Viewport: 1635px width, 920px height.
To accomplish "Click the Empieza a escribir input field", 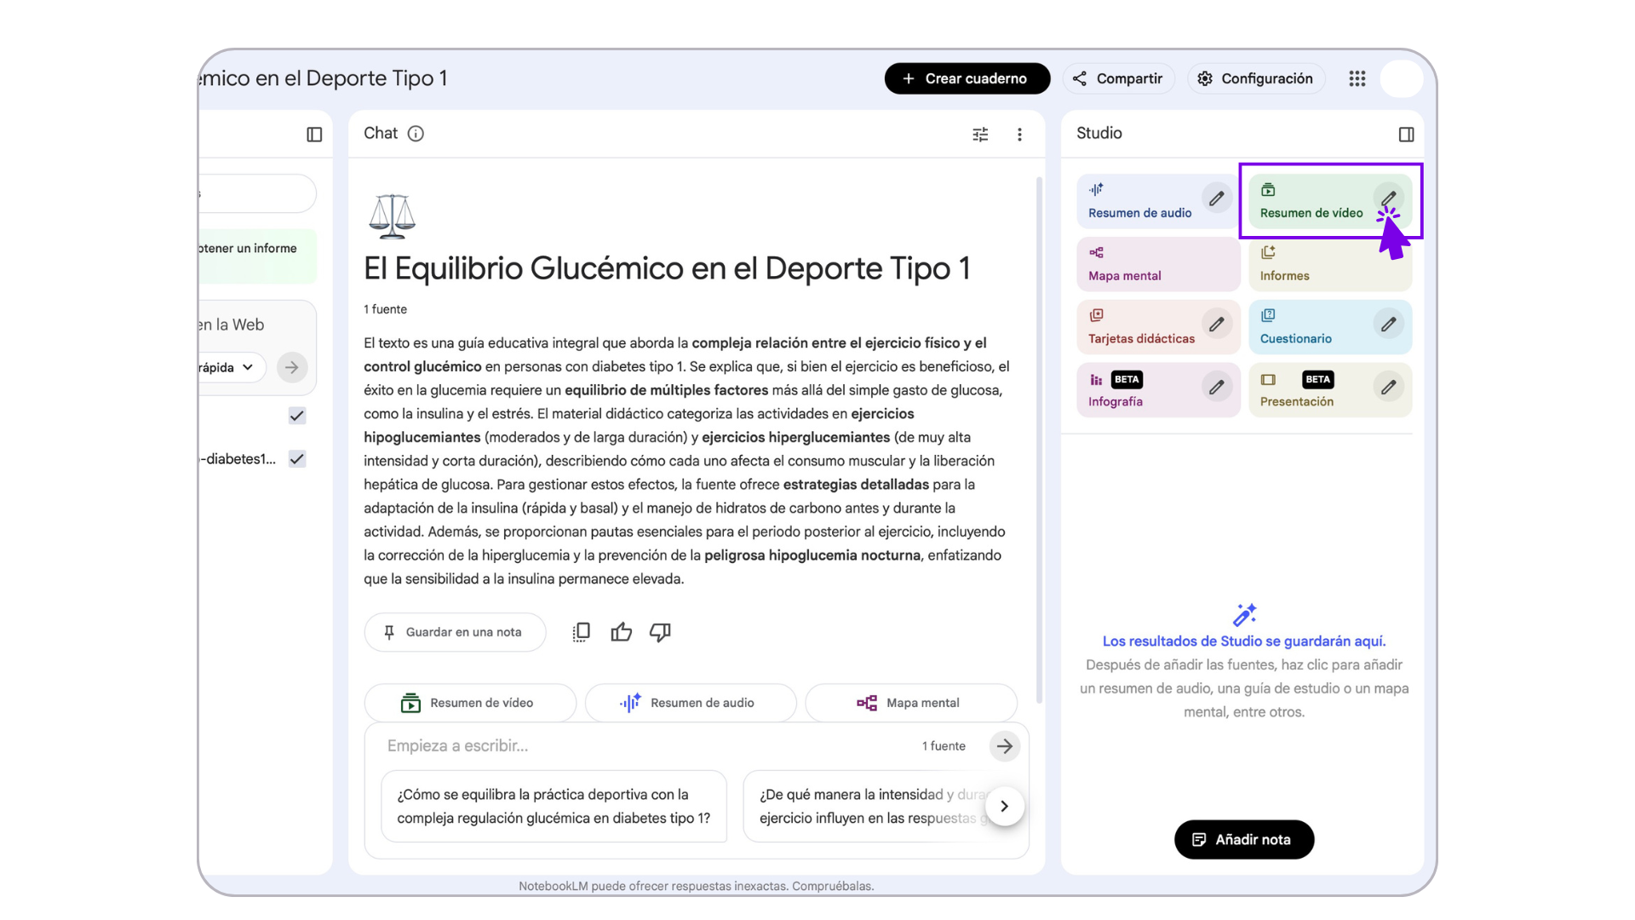I will 596,745.
